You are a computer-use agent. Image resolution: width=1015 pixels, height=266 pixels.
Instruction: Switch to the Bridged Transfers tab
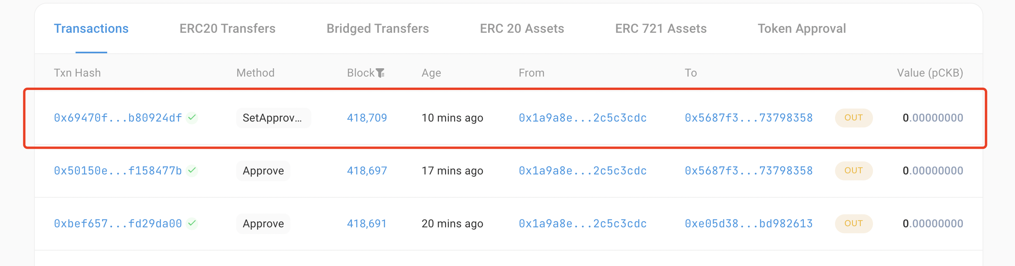click(x=378, y=28)
